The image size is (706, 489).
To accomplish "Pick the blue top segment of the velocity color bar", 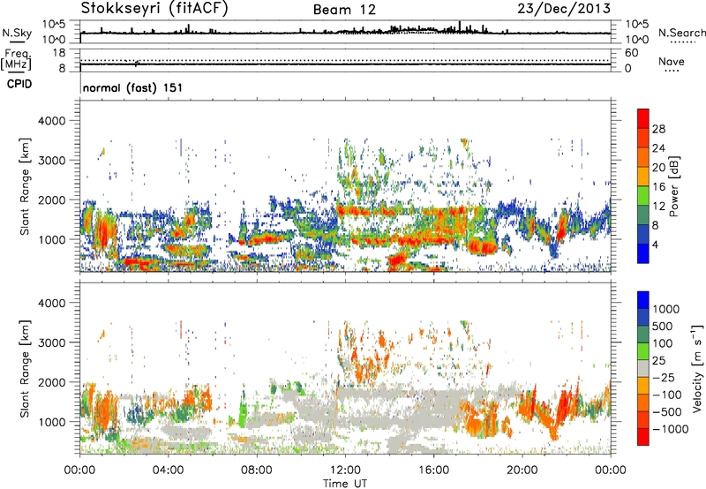I will pyautogui.click(x=643, y=300).
